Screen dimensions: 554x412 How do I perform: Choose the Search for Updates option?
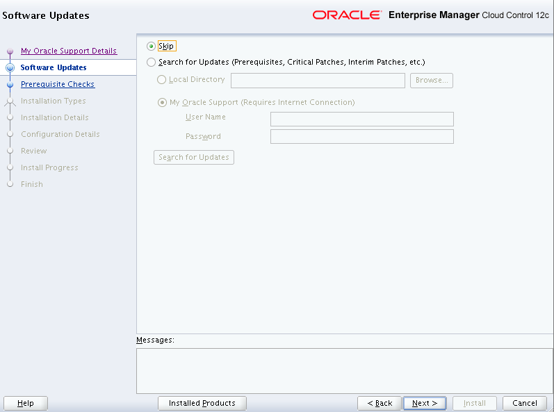point(152,62)
